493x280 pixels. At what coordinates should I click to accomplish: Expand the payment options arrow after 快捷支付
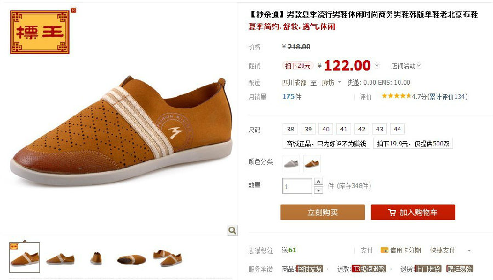click(x=469, y=250)
